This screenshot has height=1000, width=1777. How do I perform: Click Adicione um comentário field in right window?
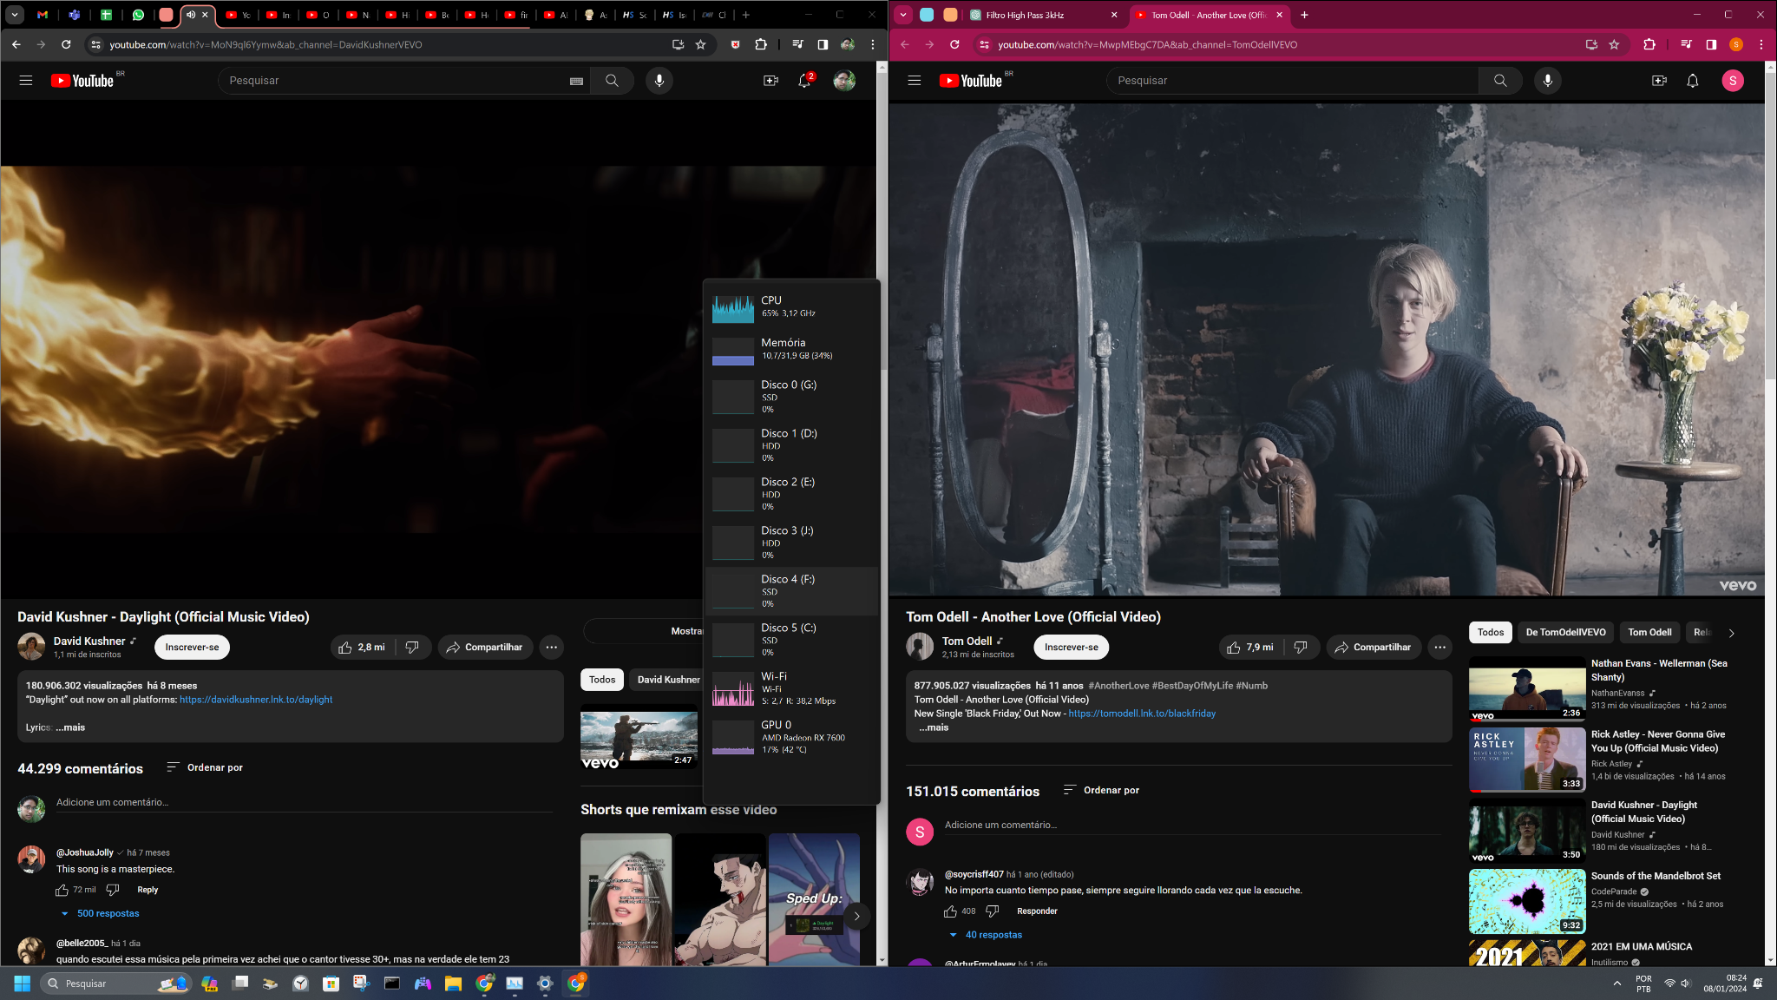(1192, 826)
